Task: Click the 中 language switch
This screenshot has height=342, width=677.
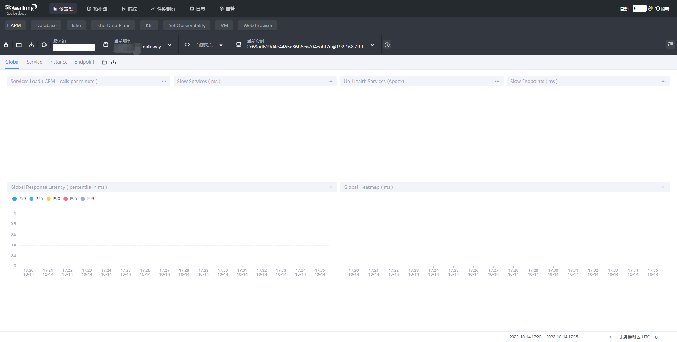Action: (x=612, y=337)
